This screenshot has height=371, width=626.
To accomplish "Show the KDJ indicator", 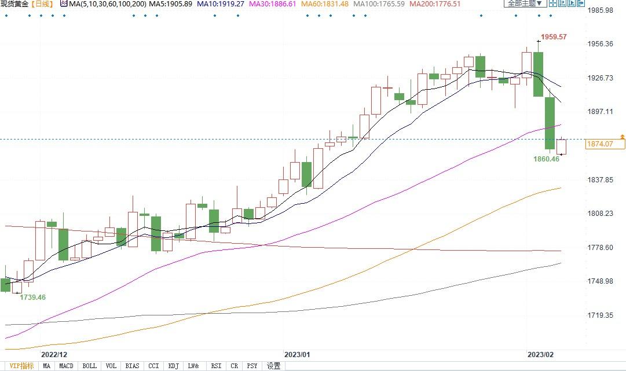I will coord(174,366).
